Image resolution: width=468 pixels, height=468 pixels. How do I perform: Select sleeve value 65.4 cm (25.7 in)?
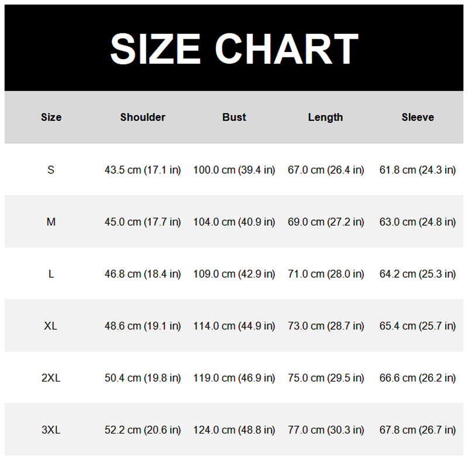pyautogui.click(x=418, y=326)
